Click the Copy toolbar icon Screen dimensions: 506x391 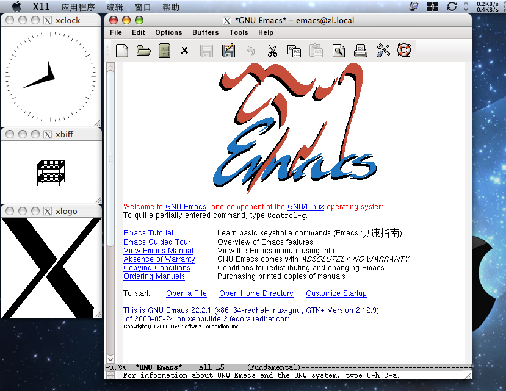point(294,51)
